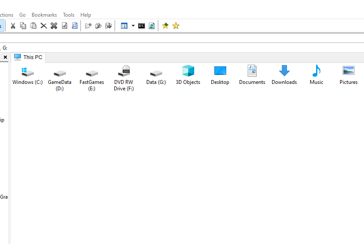Screen dimensions: 364x244
Task: Open Properties via checkmark document icon
Action: (x=65, y=26)
